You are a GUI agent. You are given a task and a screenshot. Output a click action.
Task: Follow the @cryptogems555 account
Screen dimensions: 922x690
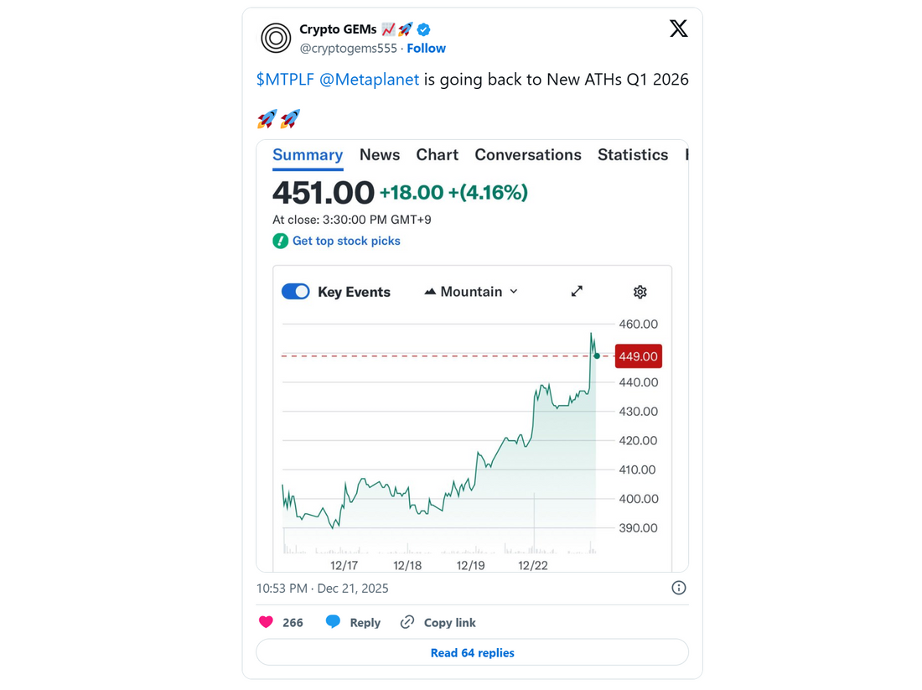click(426, 48)
